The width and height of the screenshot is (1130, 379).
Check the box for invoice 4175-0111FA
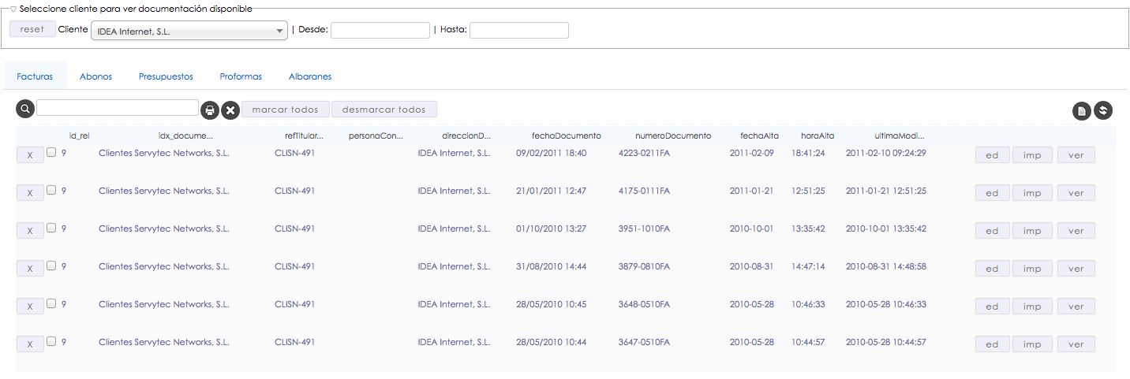tap(51, 190)
